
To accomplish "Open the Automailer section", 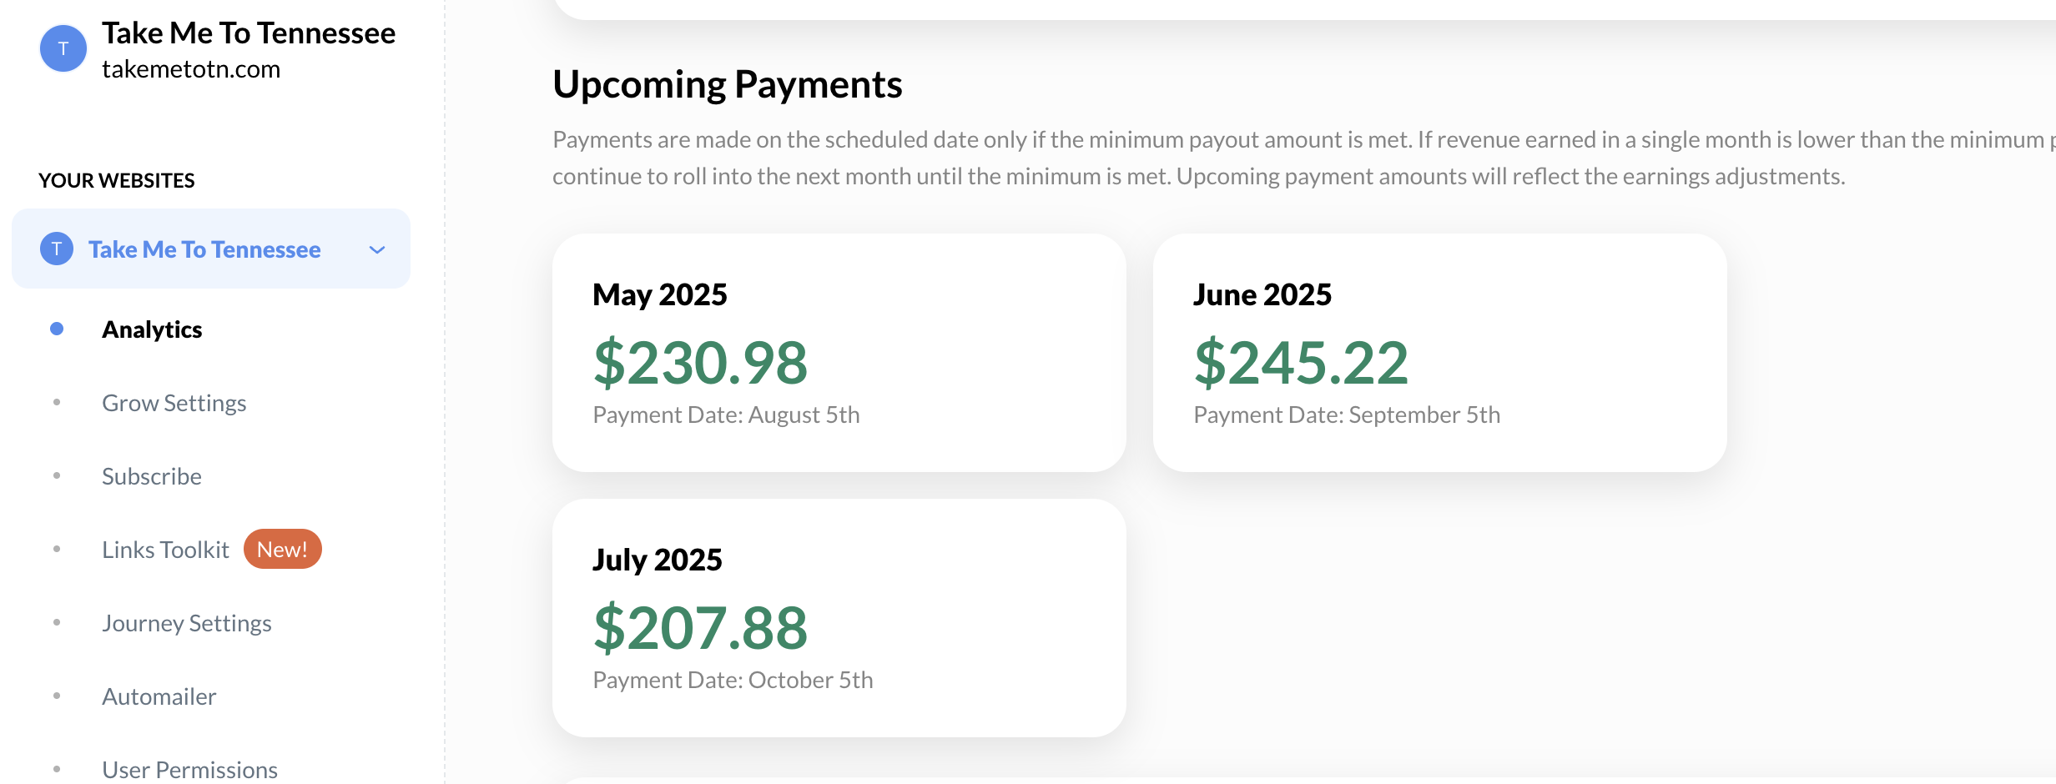I will pos(159,696).
